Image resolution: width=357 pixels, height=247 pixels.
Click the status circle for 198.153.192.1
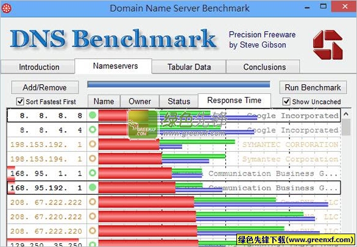coord(93,144)
